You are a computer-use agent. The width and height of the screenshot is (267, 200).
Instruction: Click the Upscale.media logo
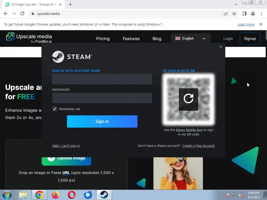pyautogui.click(x=29, y=38)
